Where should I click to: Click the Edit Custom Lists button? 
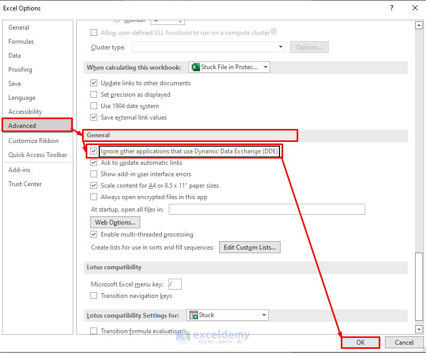pos(249,247)
